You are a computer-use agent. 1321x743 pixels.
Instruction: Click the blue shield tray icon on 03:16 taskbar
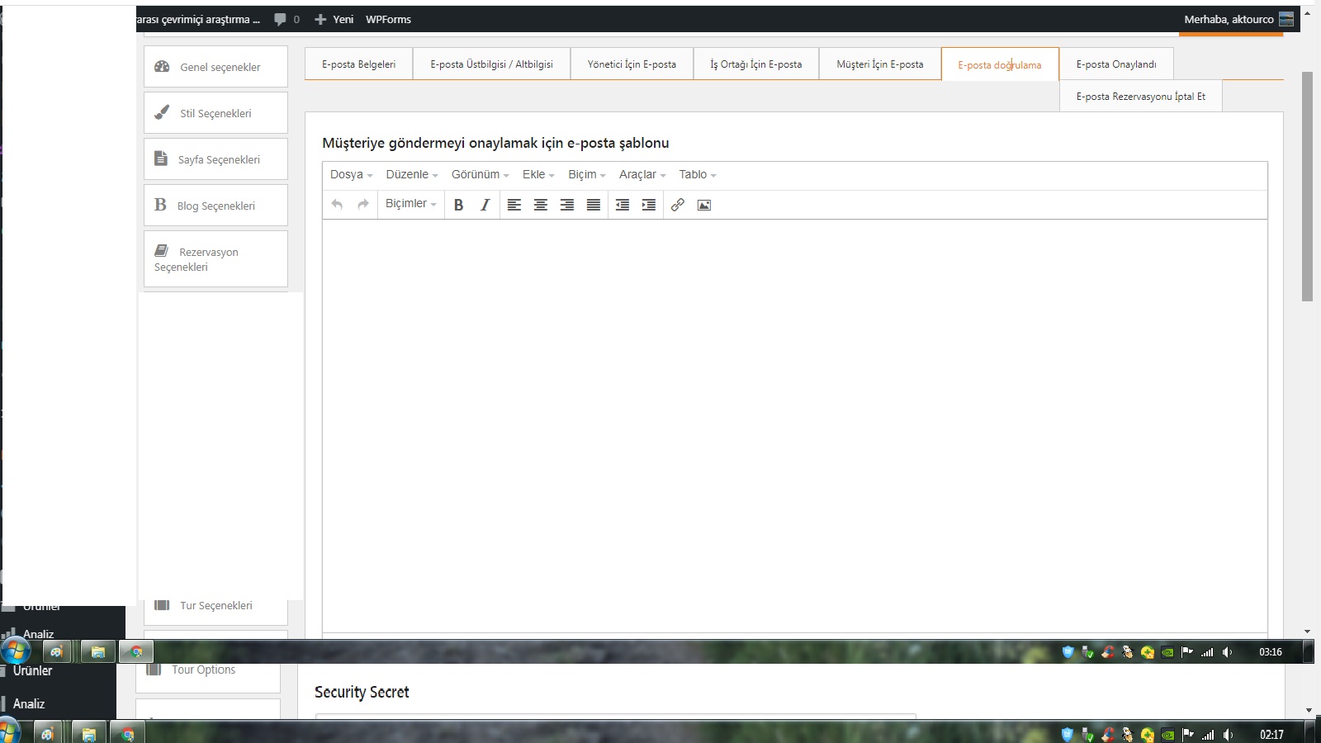point(1068,652)
